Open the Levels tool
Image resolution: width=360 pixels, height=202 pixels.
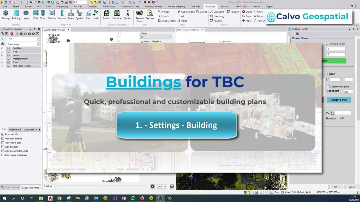96,15
